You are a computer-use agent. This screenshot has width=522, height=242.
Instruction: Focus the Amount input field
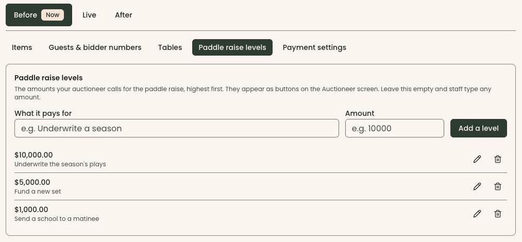pyautogui.click(x=395, y=128)
